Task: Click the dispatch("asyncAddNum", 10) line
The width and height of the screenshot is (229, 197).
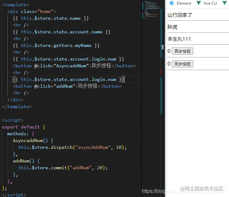Action: tap(72, 147)
